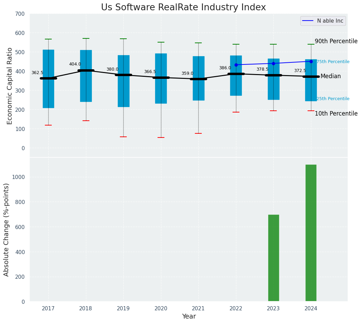Select the 2019 box plot bar
The height and width of the screenshot is (323, 361).
pos(124,81)
